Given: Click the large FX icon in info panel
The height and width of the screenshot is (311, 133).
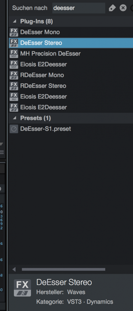Looking at the screenshot, I should point(22,288).
